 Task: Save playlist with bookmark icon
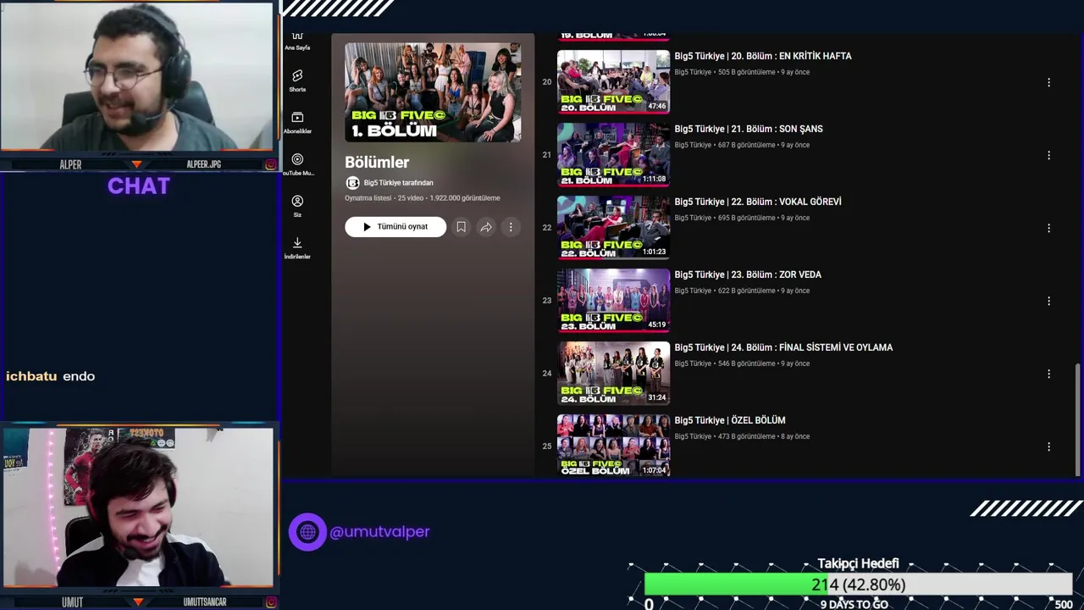tap(461, 227)
